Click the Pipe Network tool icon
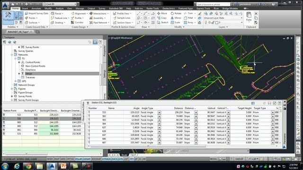 point(91,23)
